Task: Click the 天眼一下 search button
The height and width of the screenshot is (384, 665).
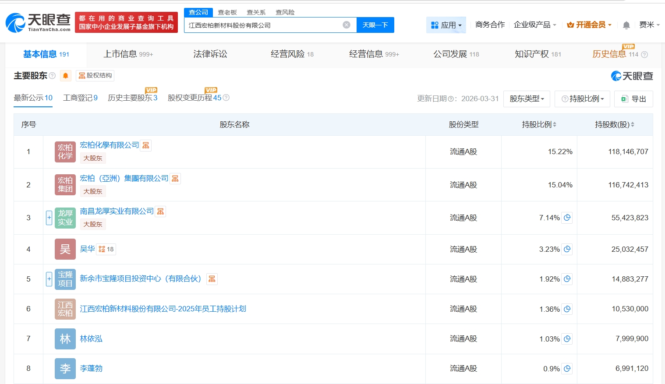Action: [375, 25]
